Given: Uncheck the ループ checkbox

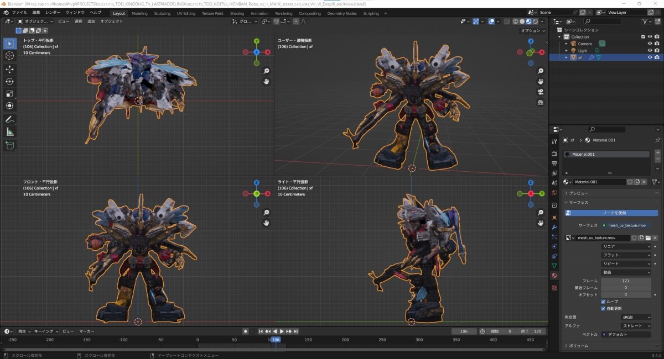Looking at the screenshot, I should click(603, 302).
